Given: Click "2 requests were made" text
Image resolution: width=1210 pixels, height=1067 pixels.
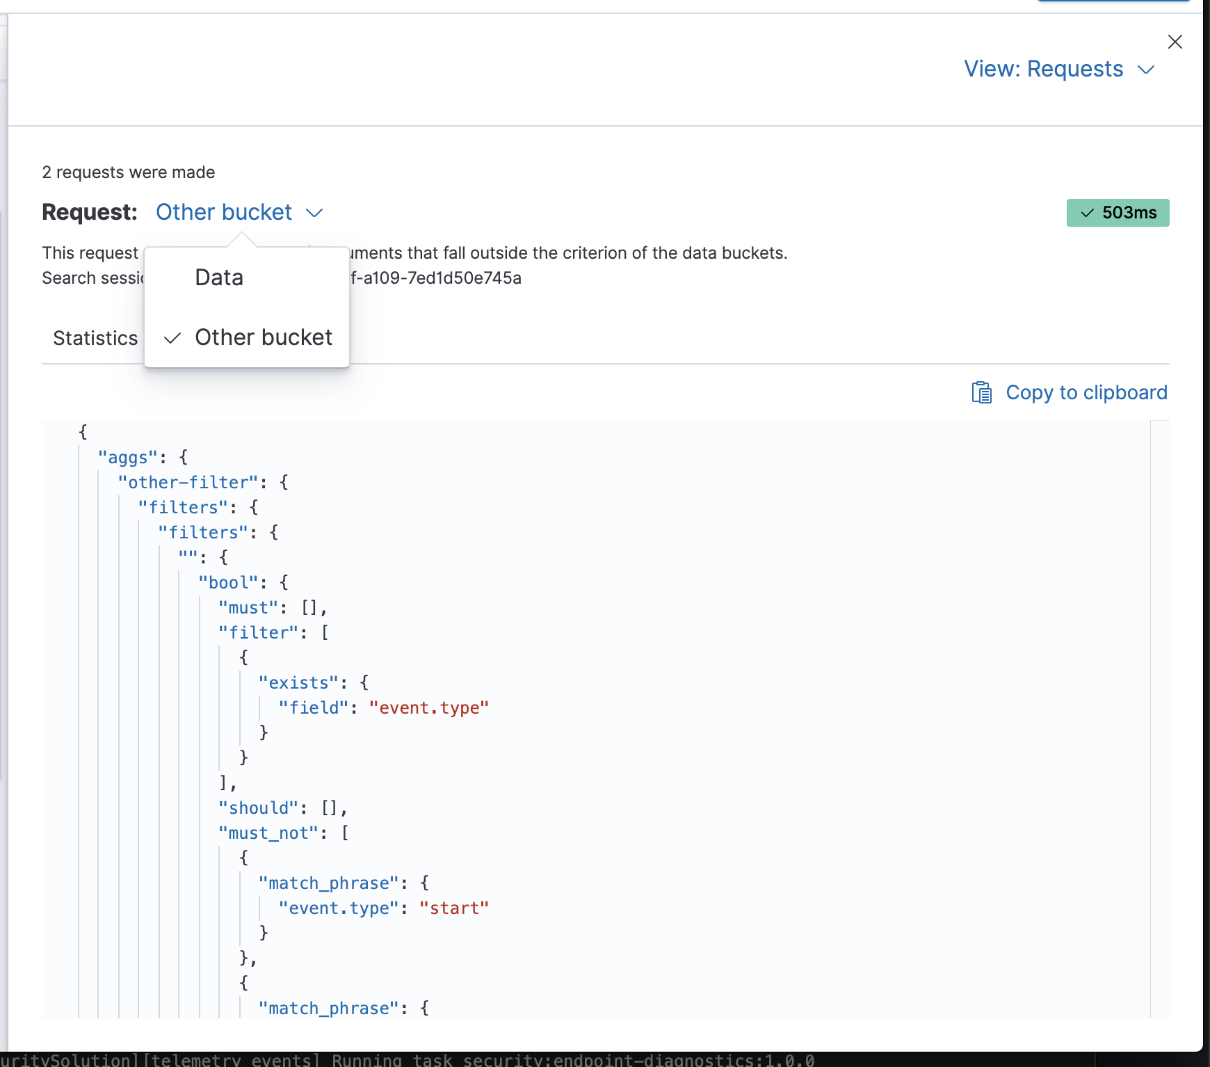Looking at the screenshot, I should [x=129, y=172].
